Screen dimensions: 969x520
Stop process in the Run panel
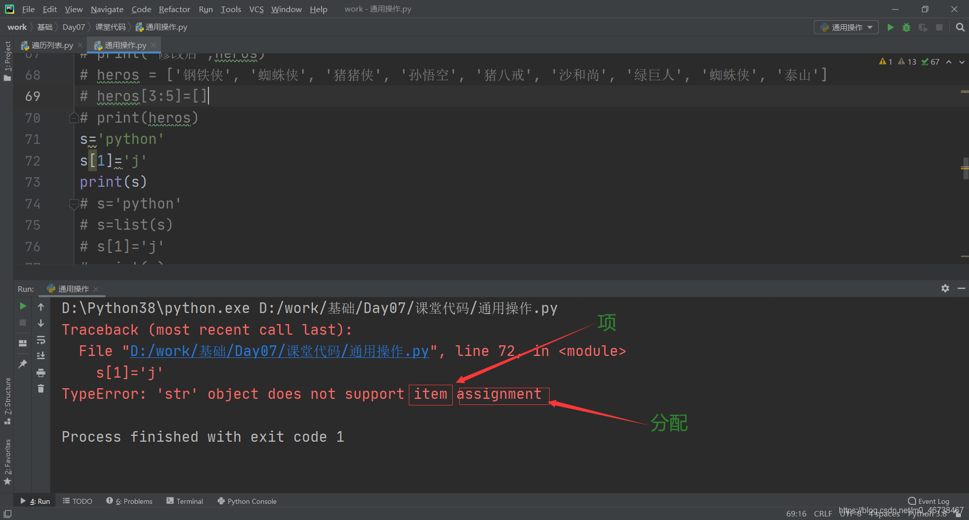point(23,323)
